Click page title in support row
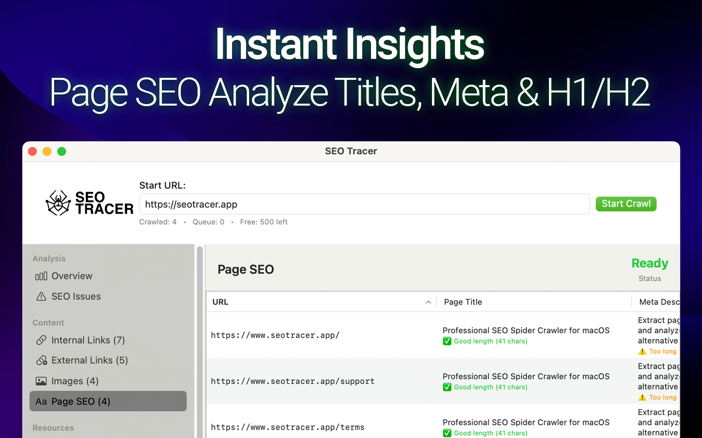702x438 pixels. click(x=526, y=377)
